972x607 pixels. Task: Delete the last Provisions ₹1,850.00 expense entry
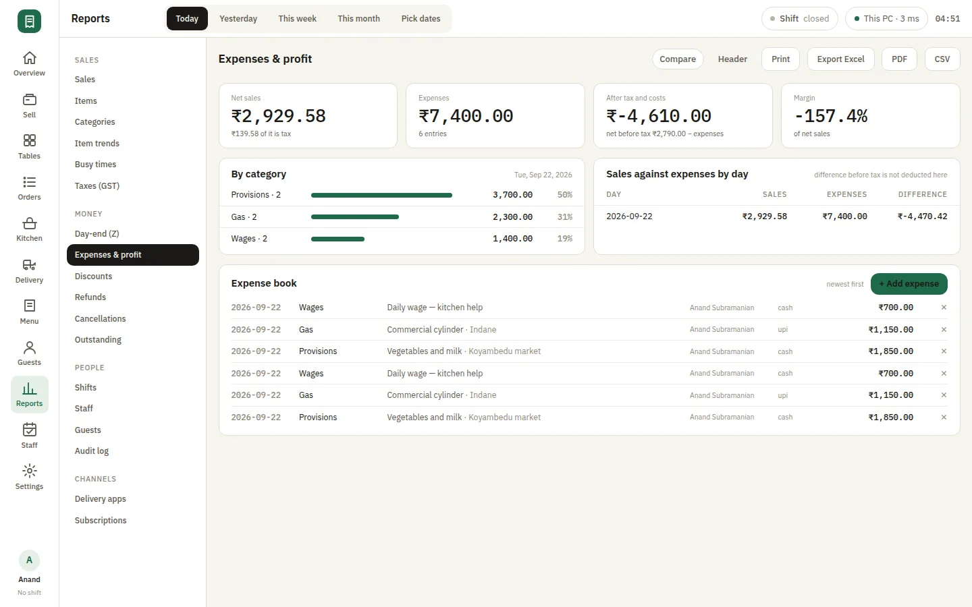tap(944, 417)
